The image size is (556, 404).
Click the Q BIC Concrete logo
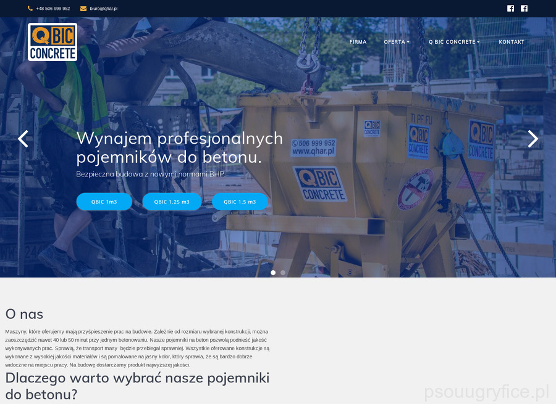[x=53, y=42]
